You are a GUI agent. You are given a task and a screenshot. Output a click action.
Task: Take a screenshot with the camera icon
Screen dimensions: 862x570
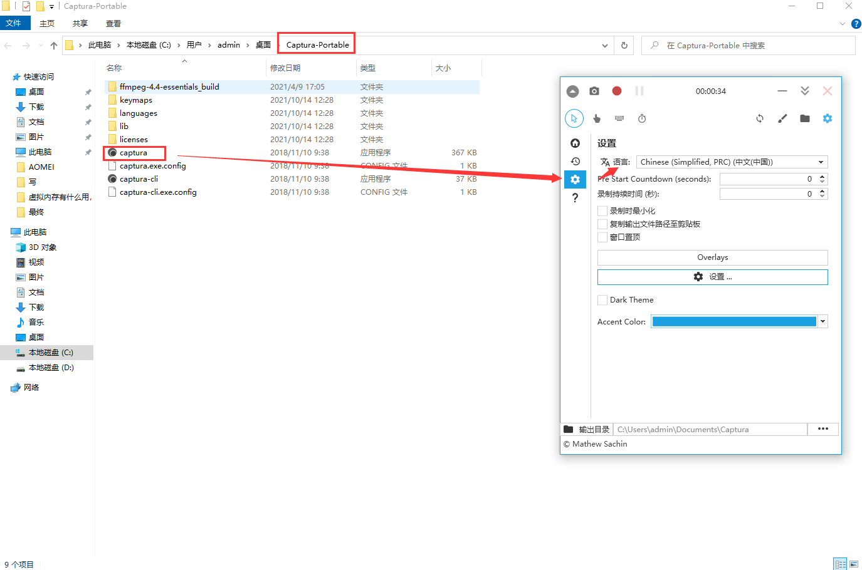tap(594, 91)
